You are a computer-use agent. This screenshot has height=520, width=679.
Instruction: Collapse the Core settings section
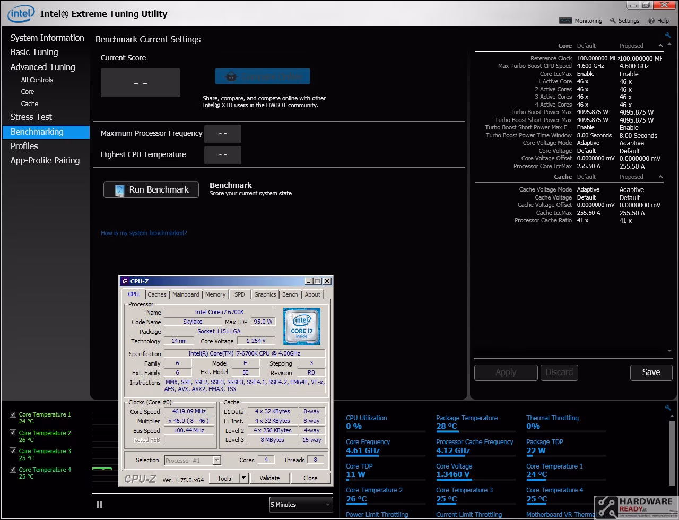pos(660,46)
